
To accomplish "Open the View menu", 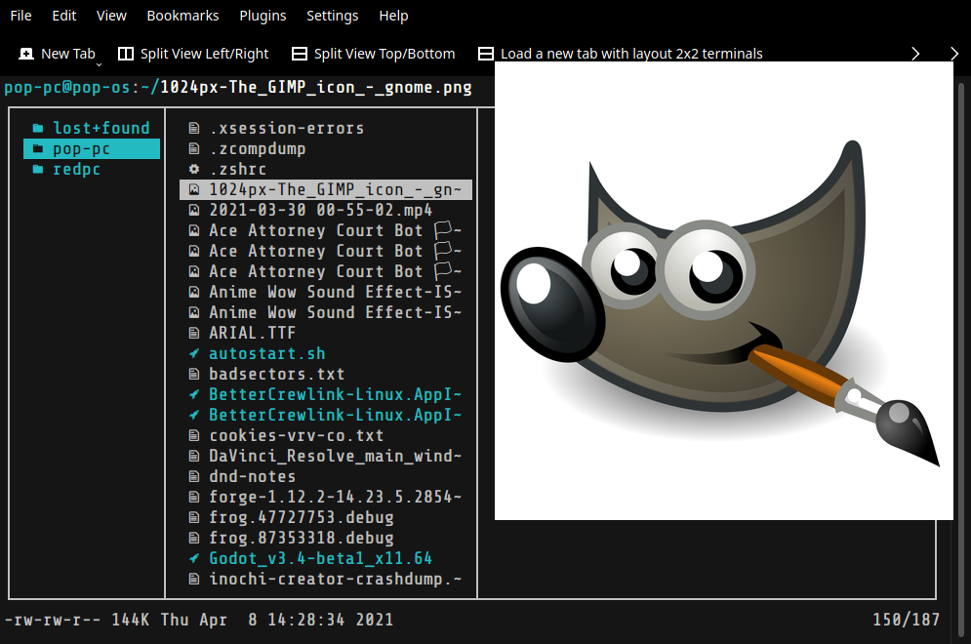I will (111, 16).
